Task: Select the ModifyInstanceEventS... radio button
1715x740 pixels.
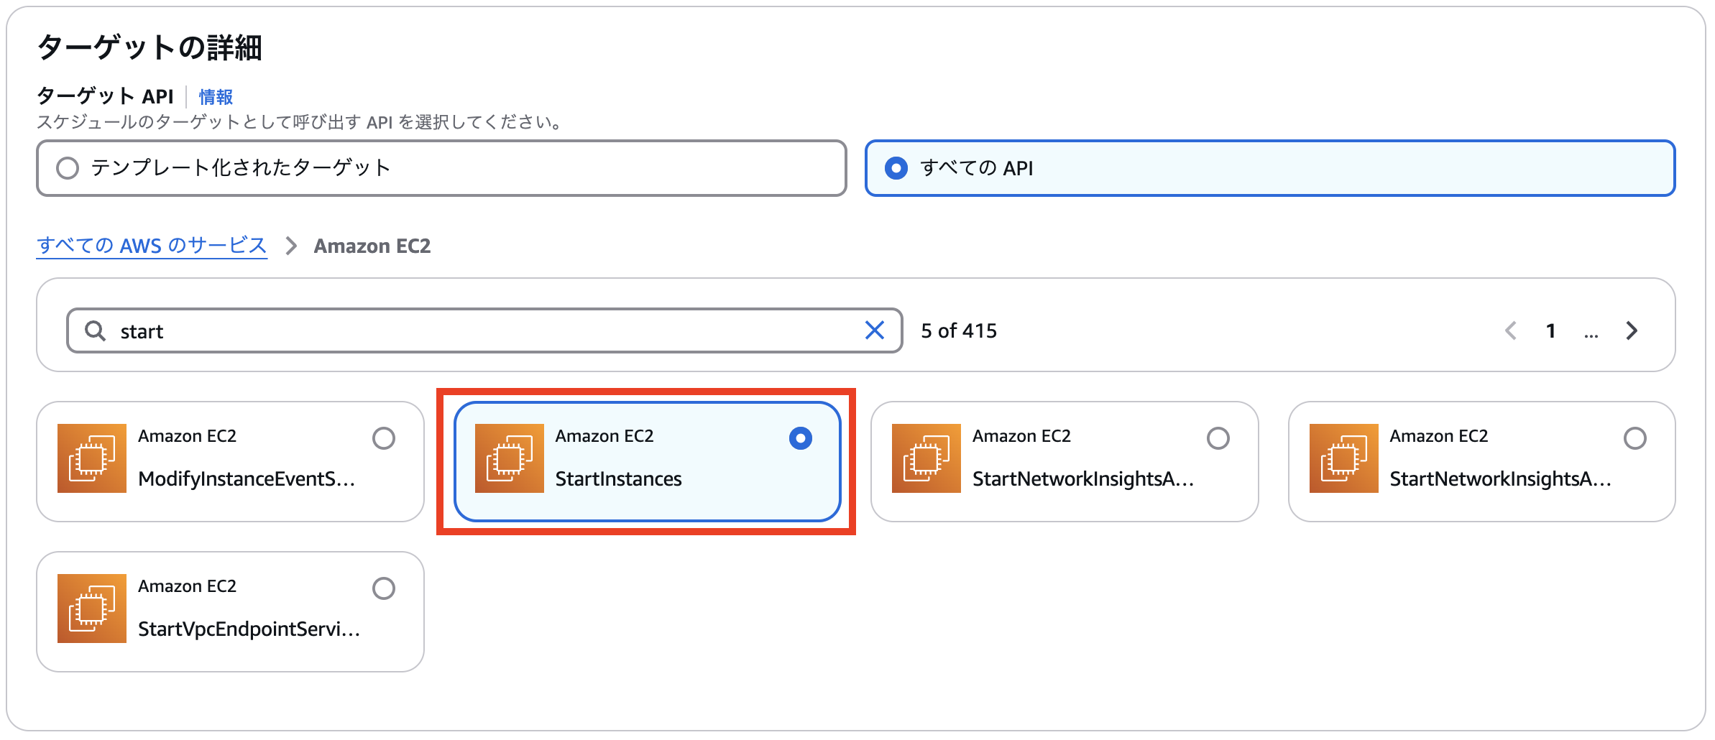Action: 384,438
